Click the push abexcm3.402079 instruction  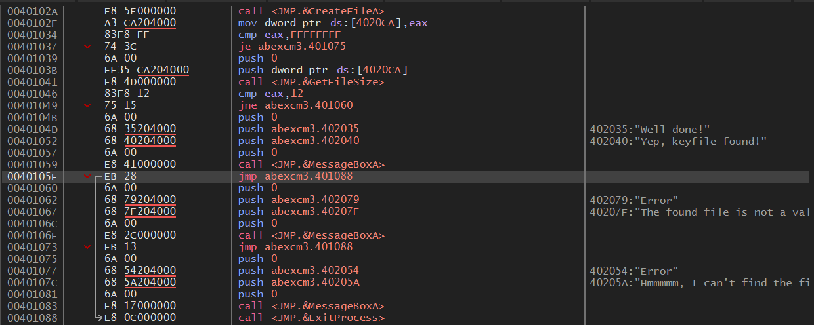299,200
